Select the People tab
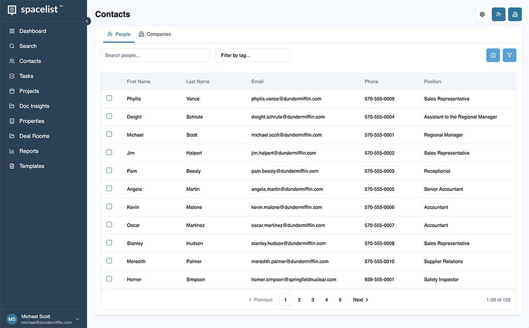529x328 pixels. 119,34
